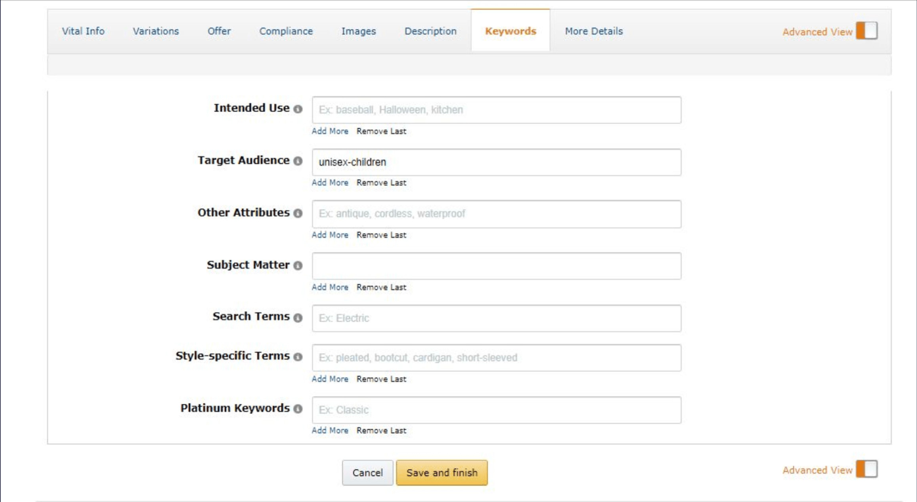Focus the Search Terms input field
The image size is (917, 502).
click(x=497, y=318)
